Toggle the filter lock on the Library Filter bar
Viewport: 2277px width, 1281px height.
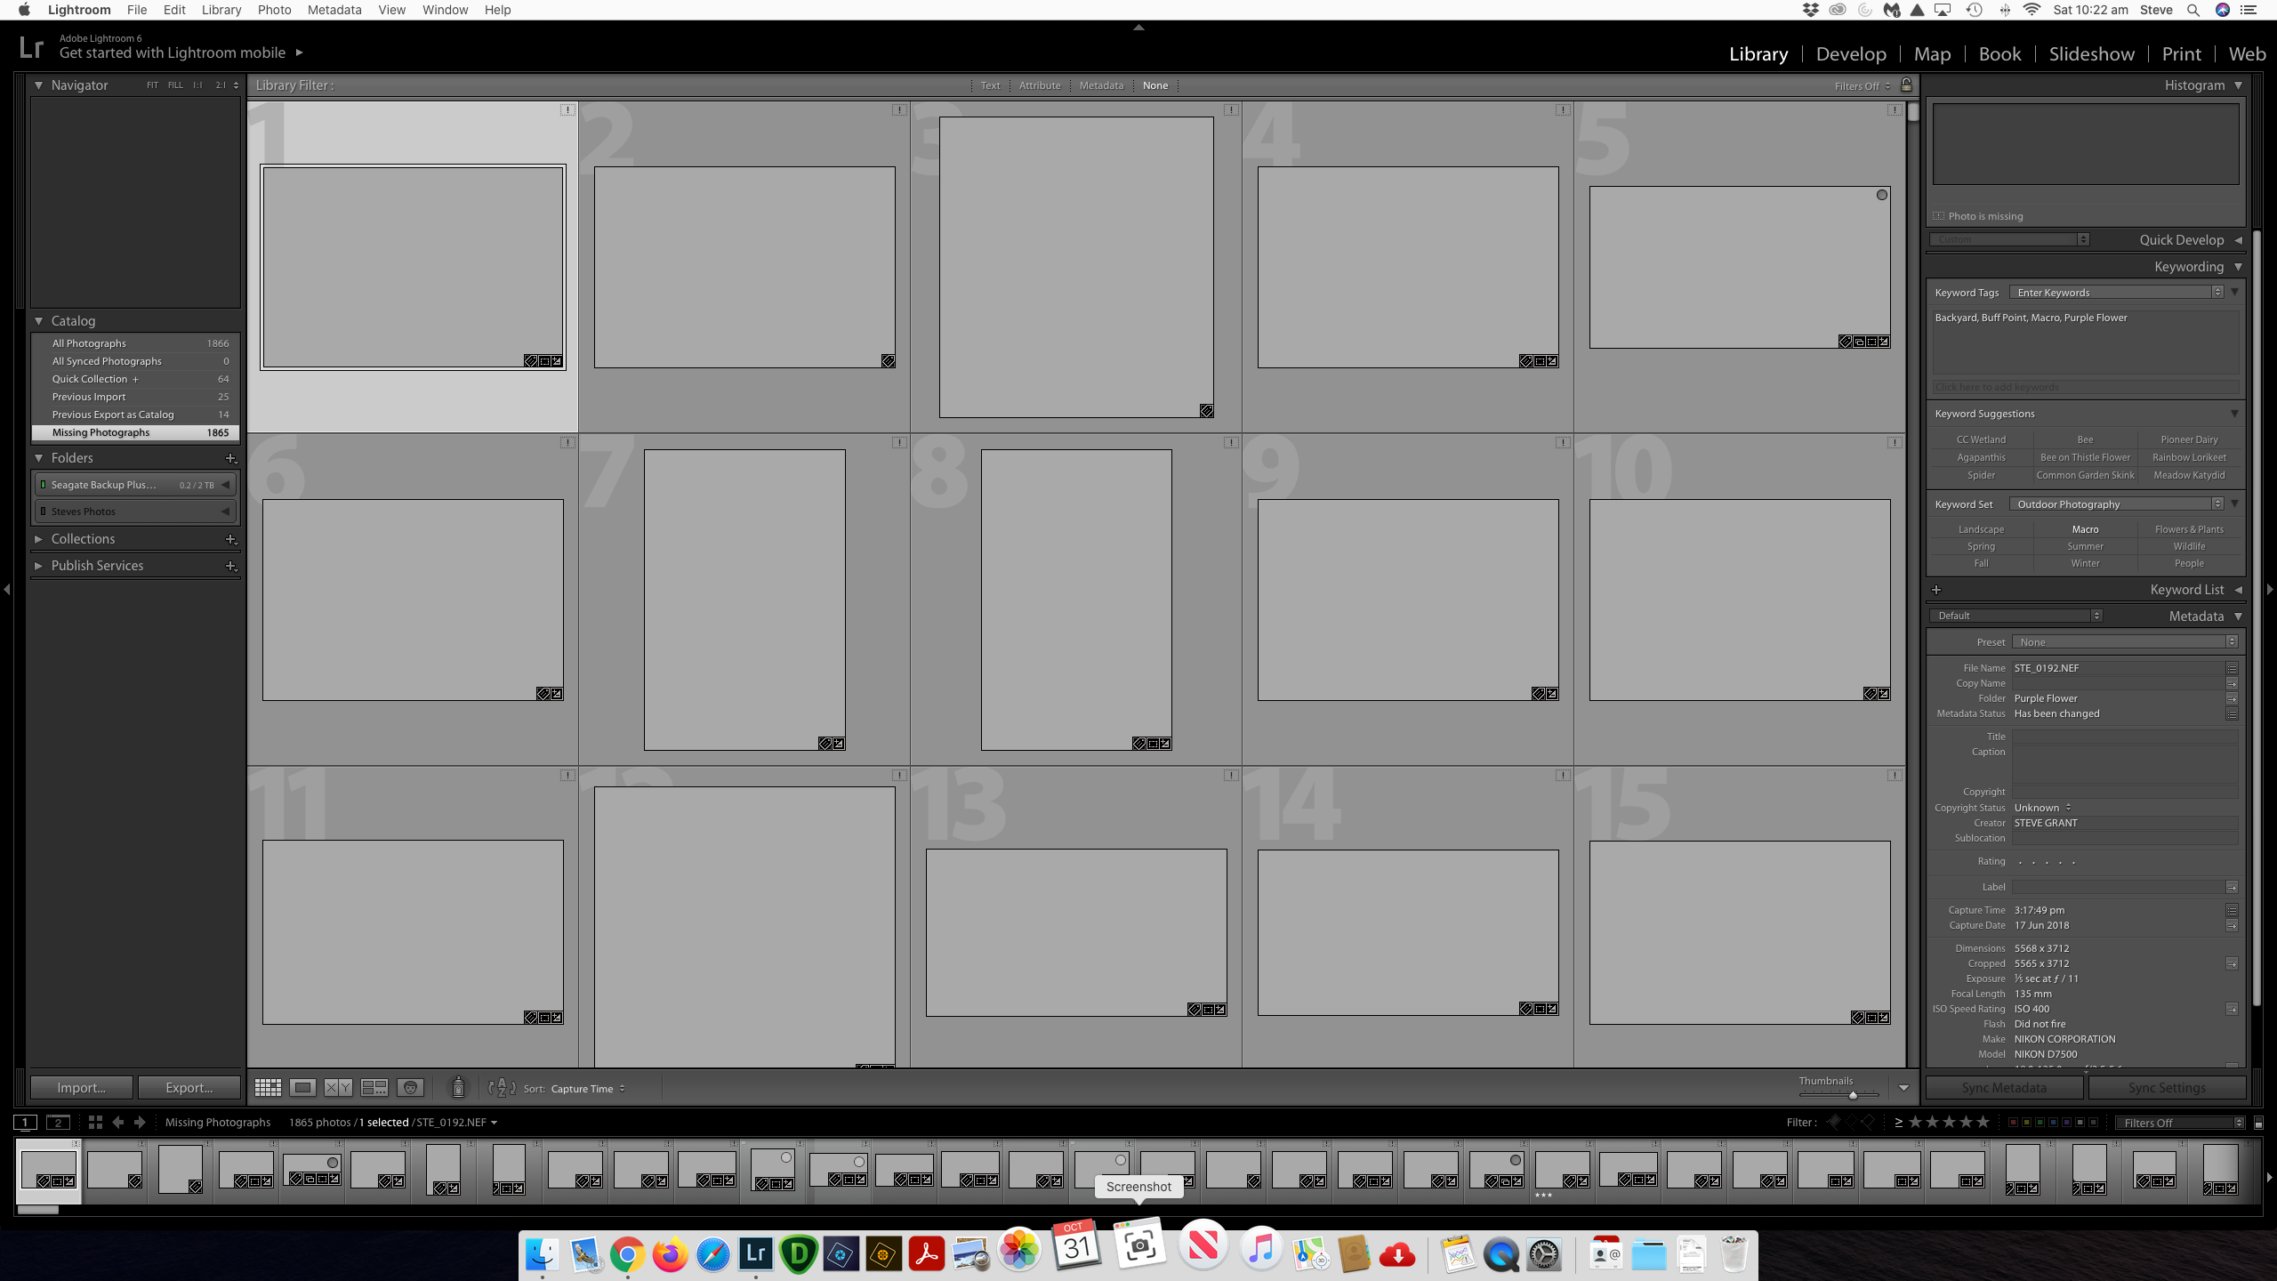[1906, 85]
